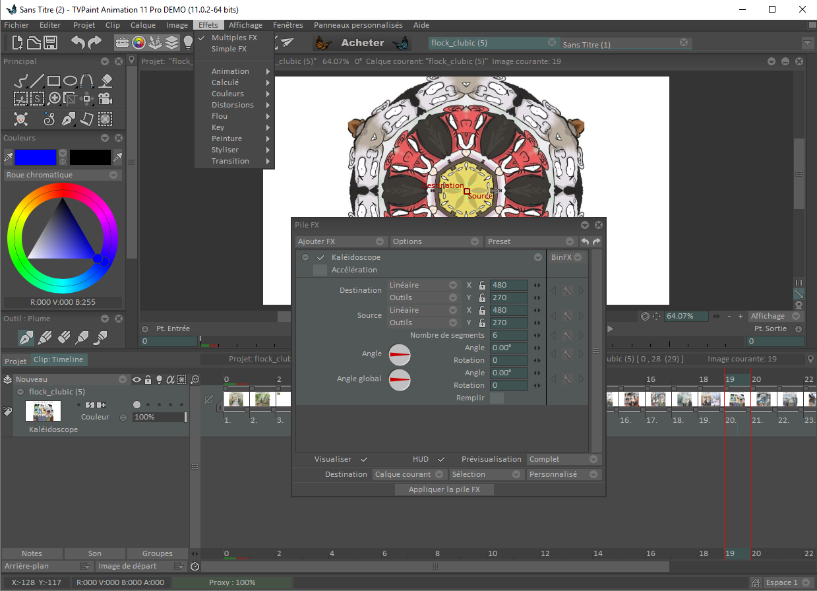The height and width of the screenshot is (591, 817).
Task: Click the light bulb icon in toolbar
Action: point(187,43)
